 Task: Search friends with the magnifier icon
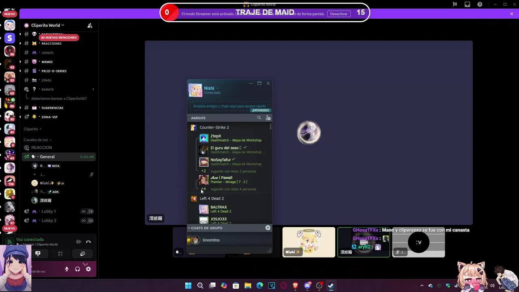pyautogui.click(x=259, y=118)
